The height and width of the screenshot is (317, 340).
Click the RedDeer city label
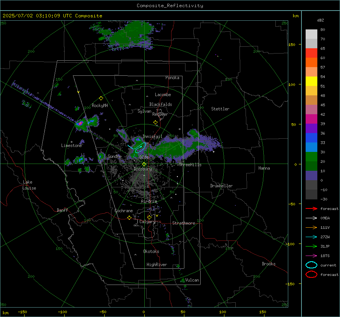tap(160, 114)
